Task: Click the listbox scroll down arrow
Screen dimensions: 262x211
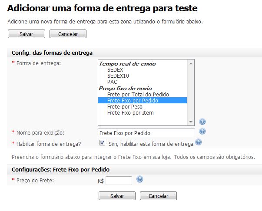Action: [x=191, y=122]
